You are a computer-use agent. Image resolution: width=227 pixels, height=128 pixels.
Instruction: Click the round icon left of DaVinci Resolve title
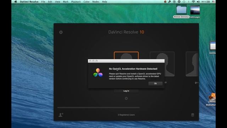pos(61,32)
